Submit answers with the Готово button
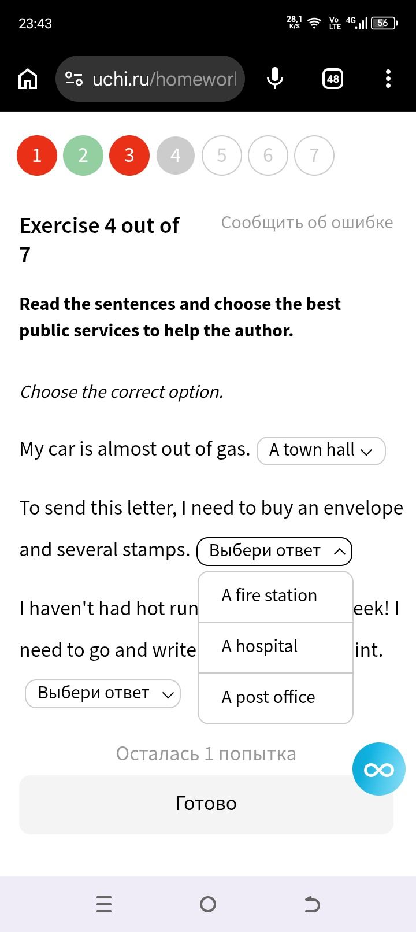This screenshot has height=932, width=416. (206, 804)
